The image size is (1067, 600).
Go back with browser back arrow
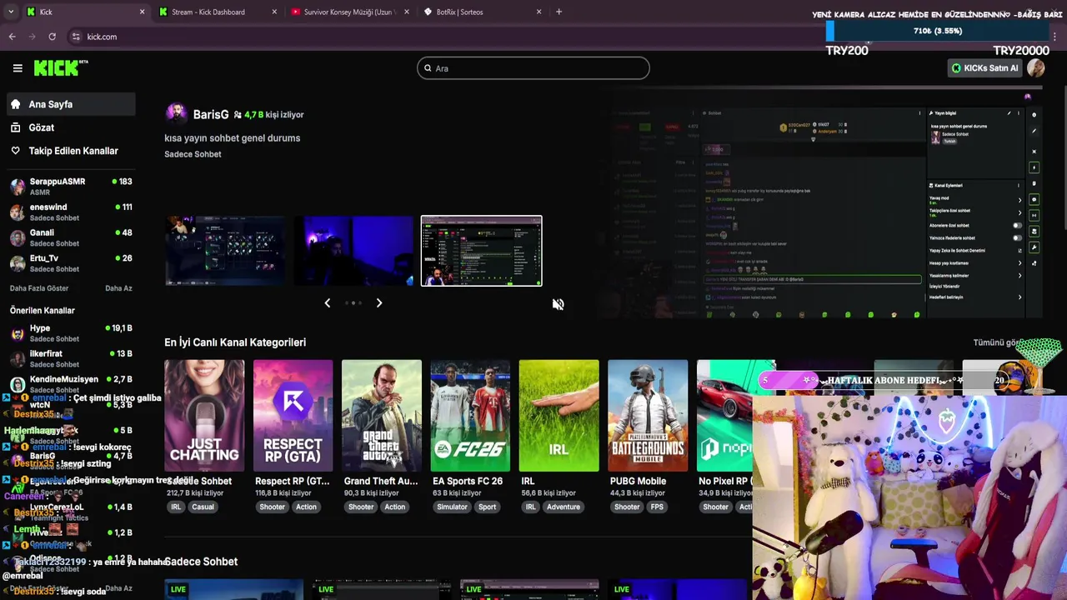[x=12, y=37]
